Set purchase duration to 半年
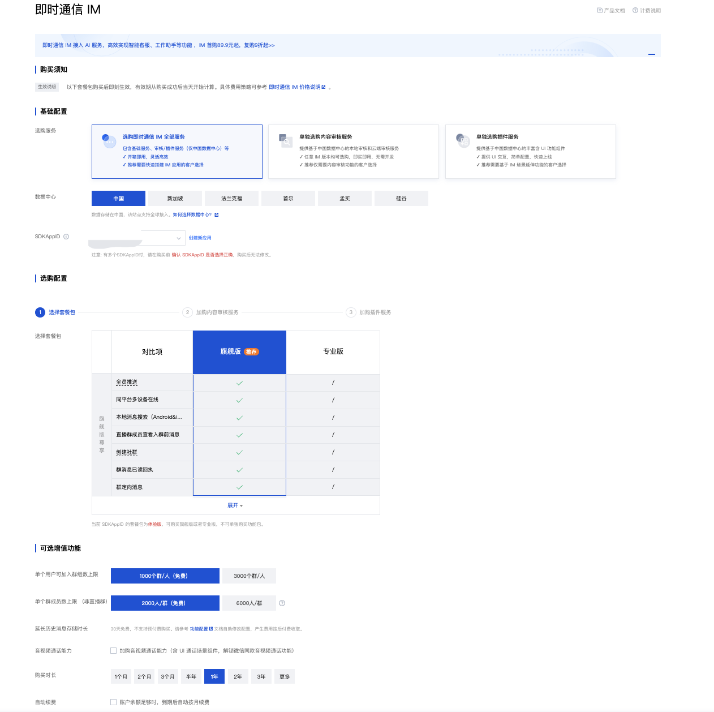Screen dimensions: 714x712 (x=191, y=677)
